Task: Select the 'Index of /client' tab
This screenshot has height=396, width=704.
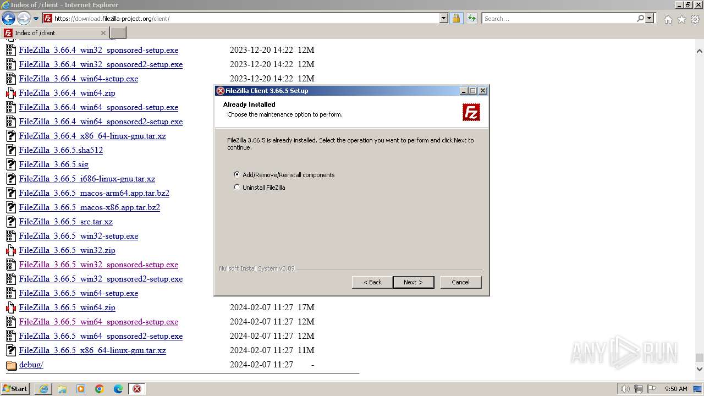Action: coord(55,33)
